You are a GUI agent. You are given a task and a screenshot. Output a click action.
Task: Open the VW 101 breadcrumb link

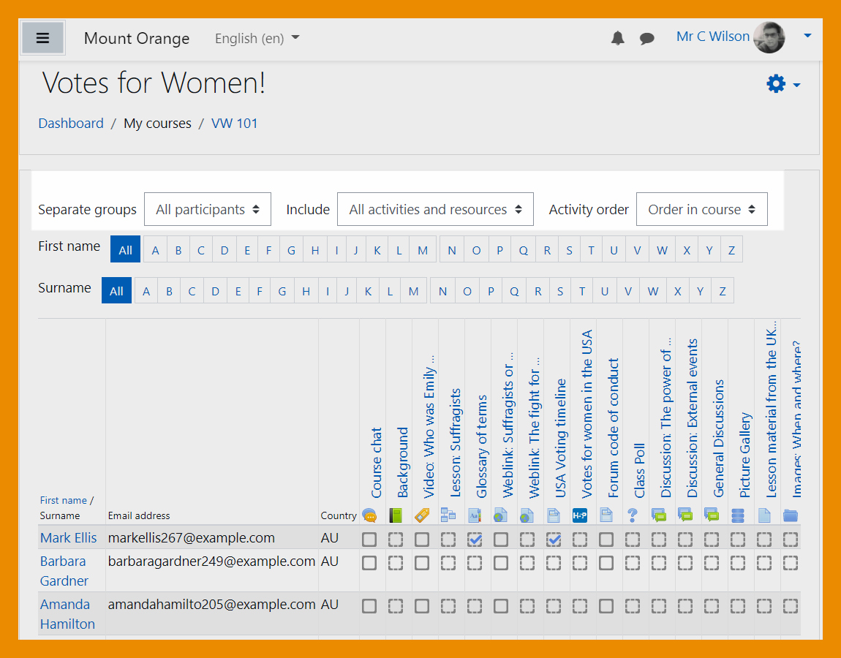234,123
